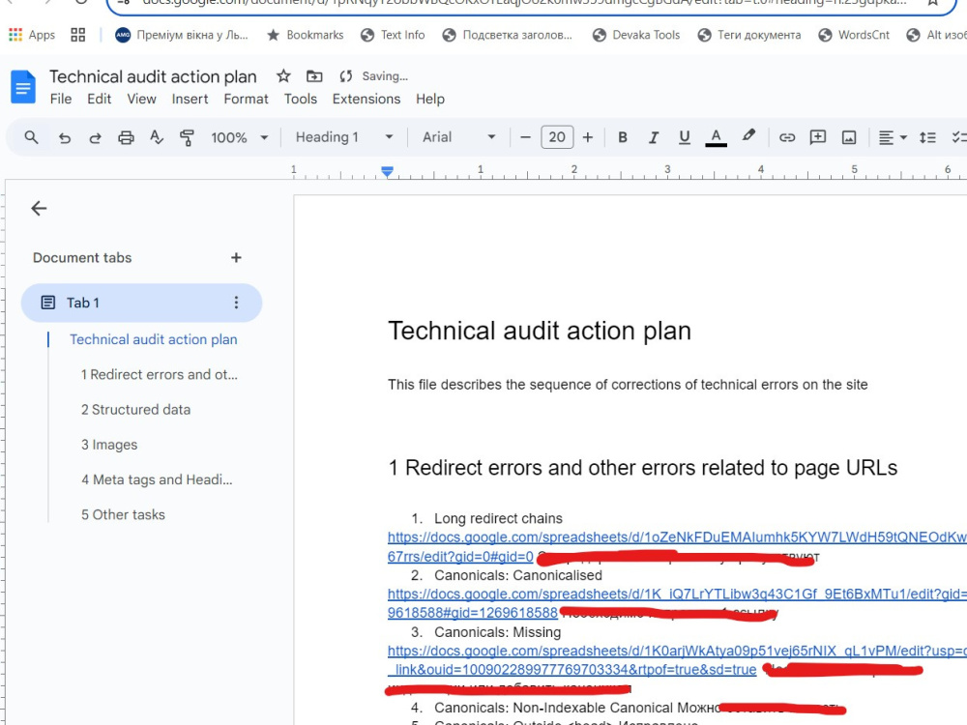Click the undo arrow icon

click(x=64, y=137)
